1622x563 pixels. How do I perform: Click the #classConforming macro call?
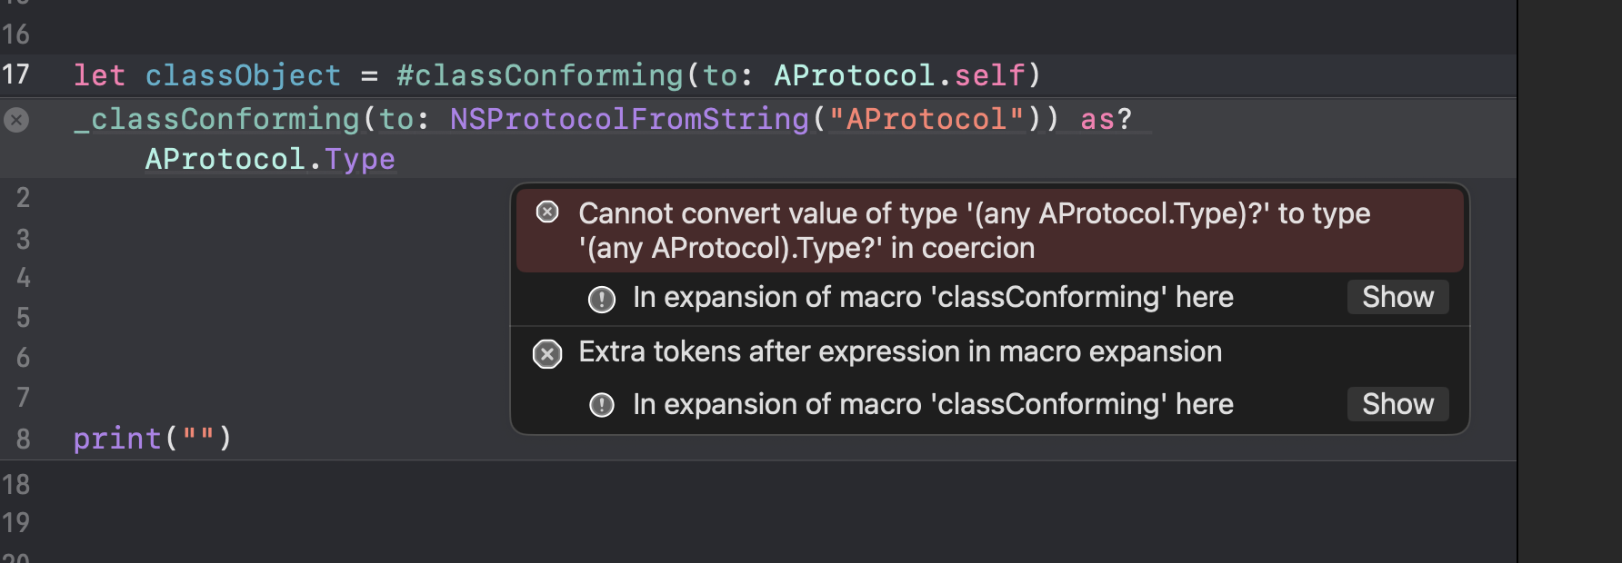pyautogui.click(x=539, y=75)
